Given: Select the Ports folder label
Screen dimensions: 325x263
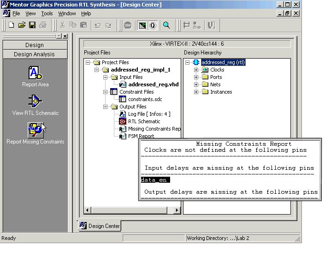Looking at the screenshot, I should coord(216,77).
